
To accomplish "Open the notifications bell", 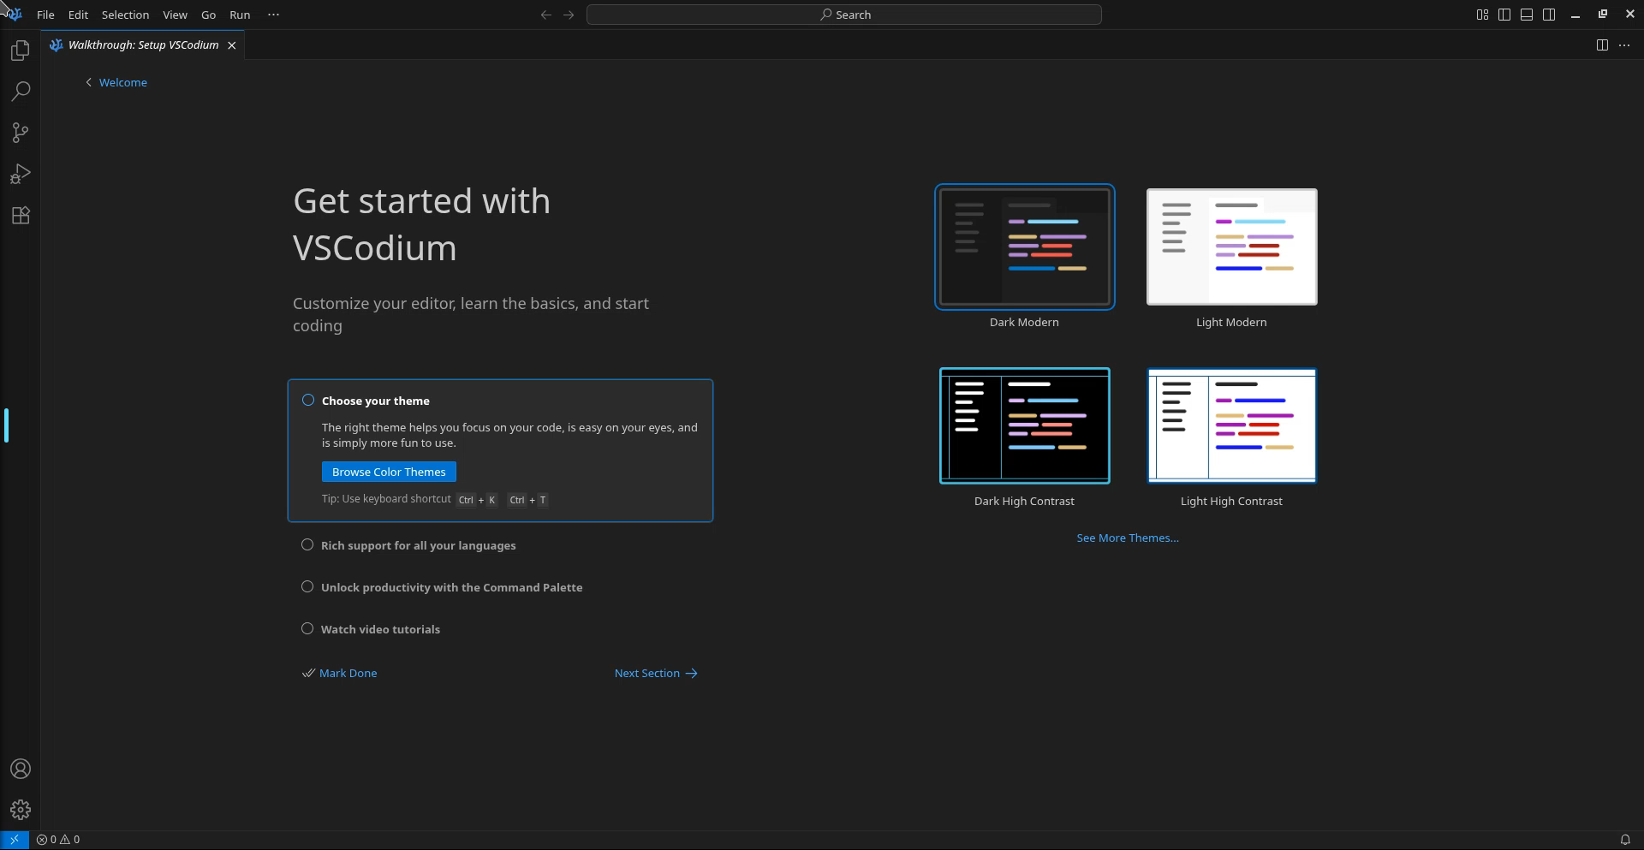I will point(1625,840).
